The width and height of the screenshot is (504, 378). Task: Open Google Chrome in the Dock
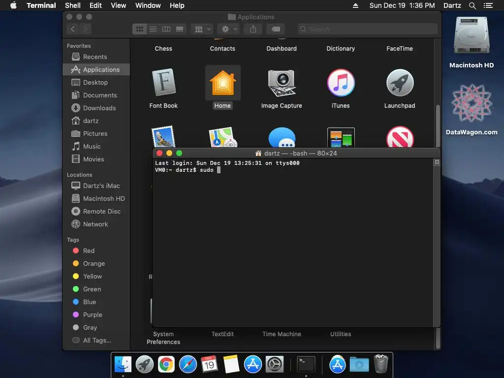166,365
